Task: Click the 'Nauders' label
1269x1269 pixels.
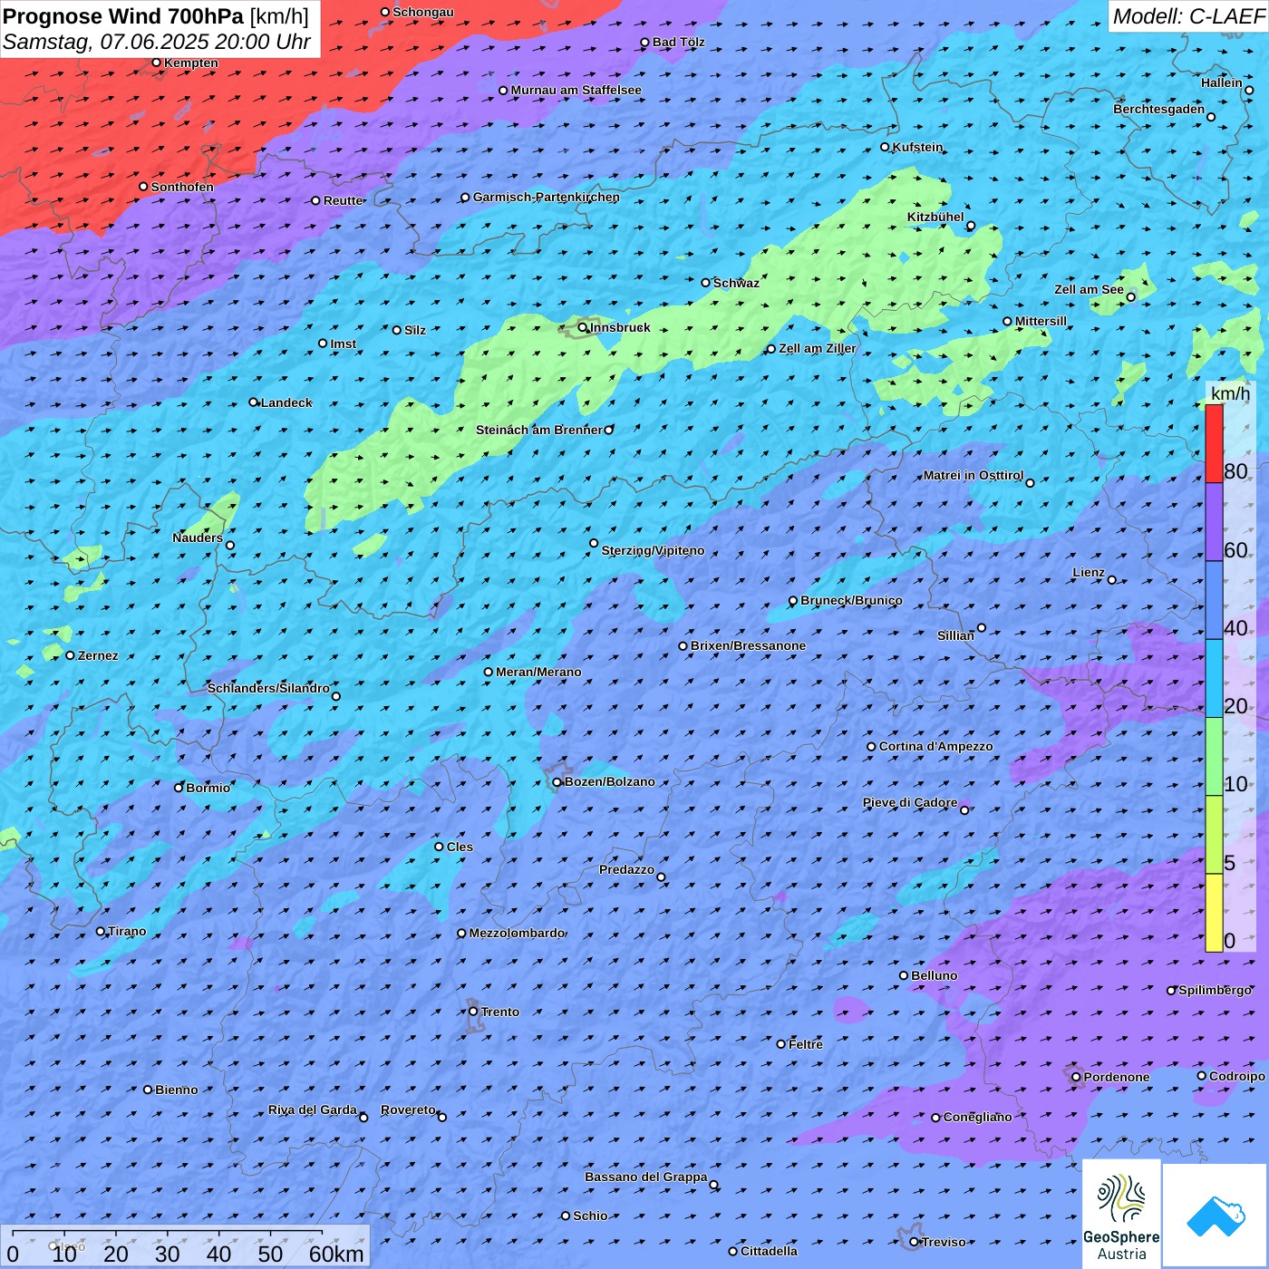Action: point(198,538)
